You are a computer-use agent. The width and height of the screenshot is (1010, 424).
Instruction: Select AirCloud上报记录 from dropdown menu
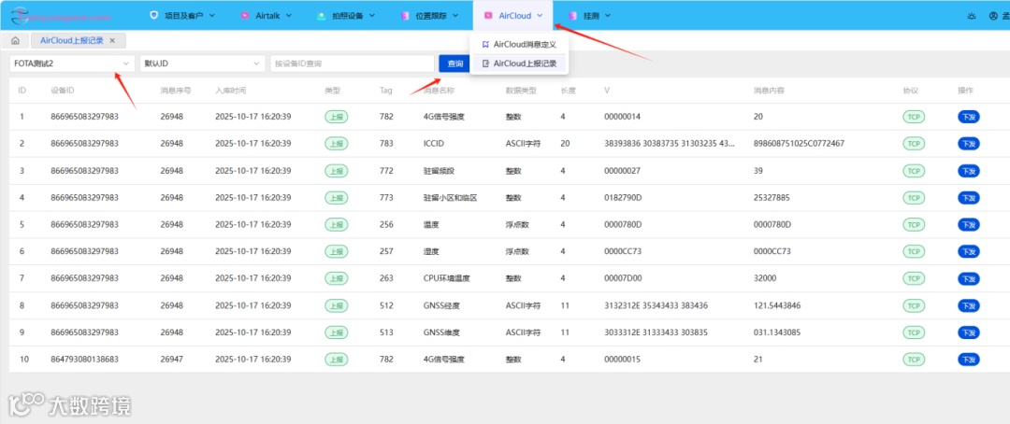(518, 64)
